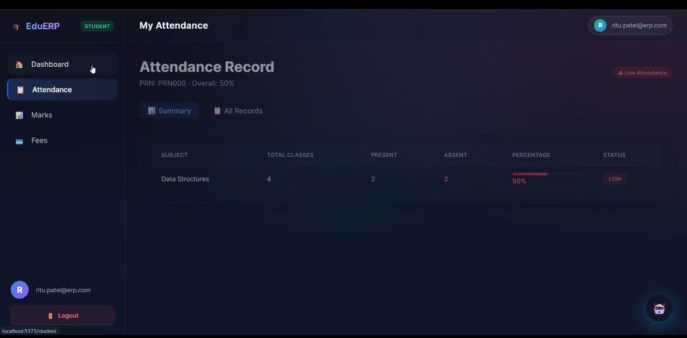This screenshot has height=338, width=687.
Task: Click the Attendance Record heading
Action: 207,67
